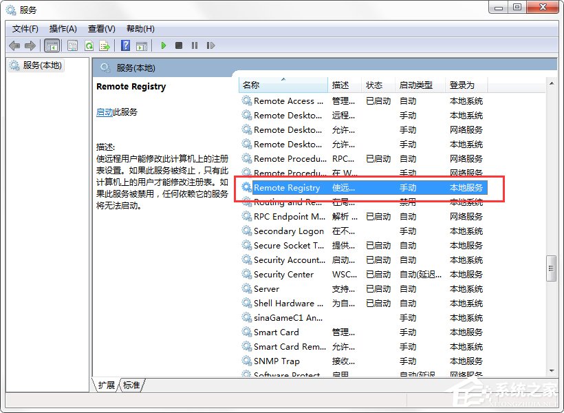Switch to the 标准 tab
Screen dimensions: 564x413
[x=131, y=386]
